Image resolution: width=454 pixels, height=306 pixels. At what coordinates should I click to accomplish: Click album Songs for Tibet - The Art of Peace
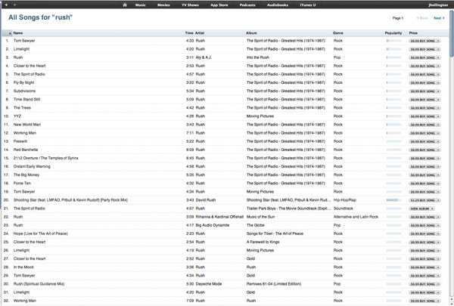tap(275, 233)
